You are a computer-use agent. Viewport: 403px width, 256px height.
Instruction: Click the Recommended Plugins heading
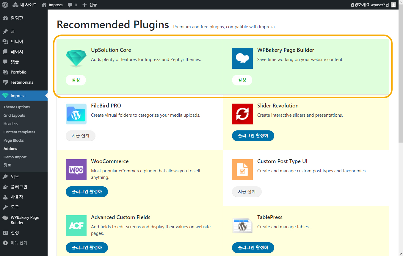coord(113,24)
